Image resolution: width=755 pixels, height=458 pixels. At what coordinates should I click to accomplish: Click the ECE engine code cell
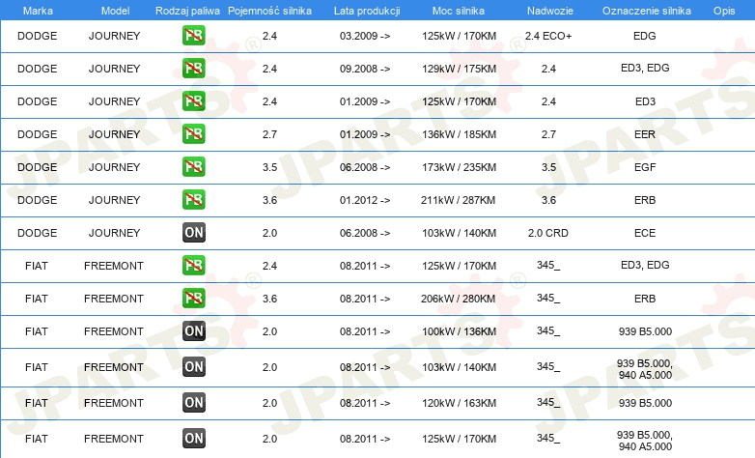pos(645,233)
